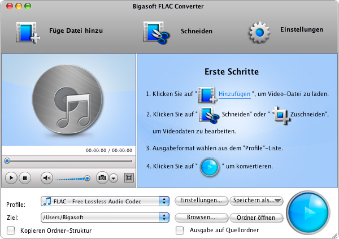The width and height of the screenshot is (339, 239).
Task: Click the Bigasoft FLAC Converter title text
Action: (x=168, y=6)
